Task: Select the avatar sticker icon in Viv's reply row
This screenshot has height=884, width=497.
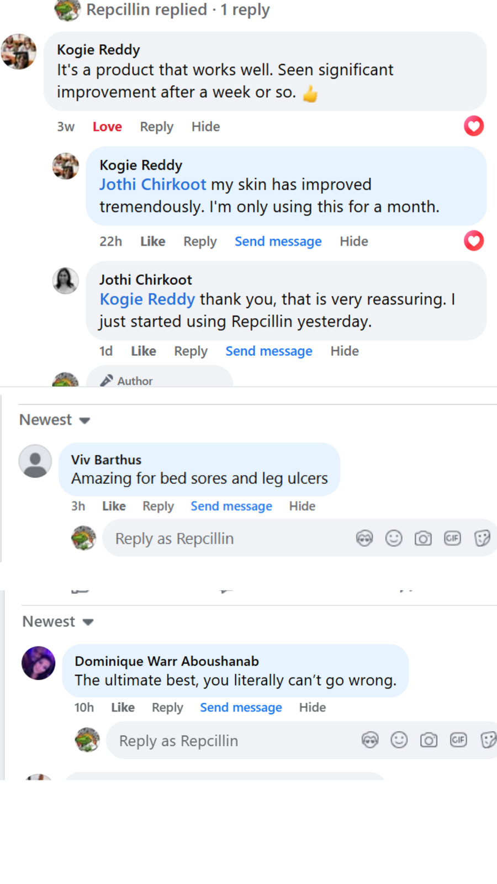Action: 364,538
